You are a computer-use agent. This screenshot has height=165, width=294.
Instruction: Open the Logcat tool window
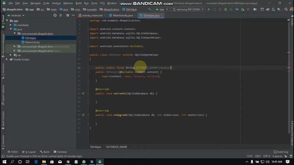(x=28, y=152)
